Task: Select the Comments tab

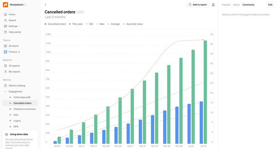Action: coord(248,5)
